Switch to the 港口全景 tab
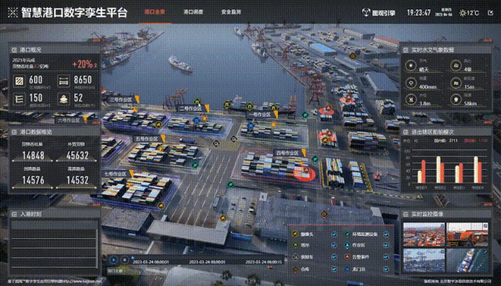This screenshot has height=286, width=501. (x=155, y=13)
